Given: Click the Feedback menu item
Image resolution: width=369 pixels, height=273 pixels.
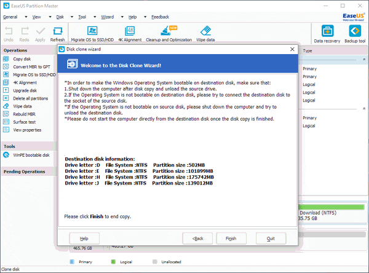Looking at the screenshot, I should click(x=161, y=17).
